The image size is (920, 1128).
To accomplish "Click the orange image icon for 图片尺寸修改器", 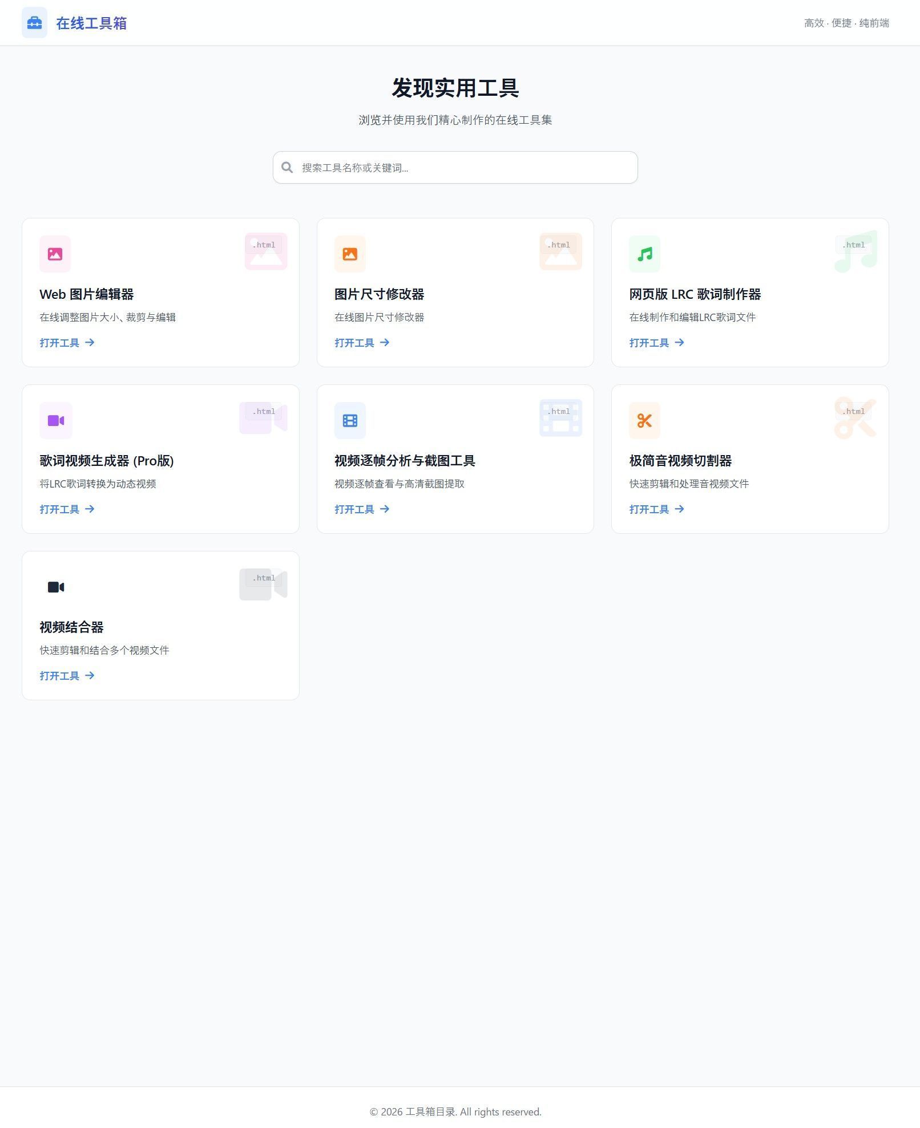I will 350,254.
